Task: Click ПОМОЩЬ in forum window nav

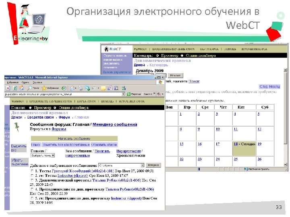Action: (108, 101)
